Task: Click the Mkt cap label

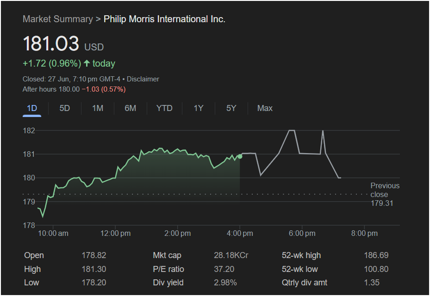Action: click(167, 255)
